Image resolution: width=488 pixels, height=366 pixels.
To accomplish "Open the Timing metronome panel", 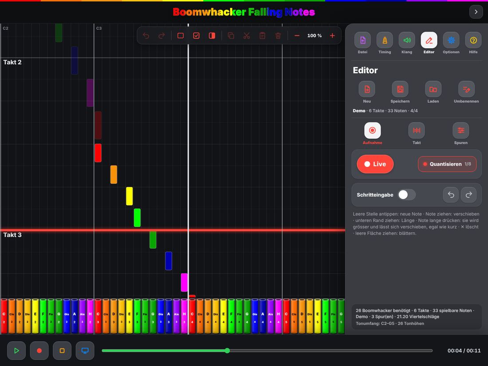I will 385,40.
